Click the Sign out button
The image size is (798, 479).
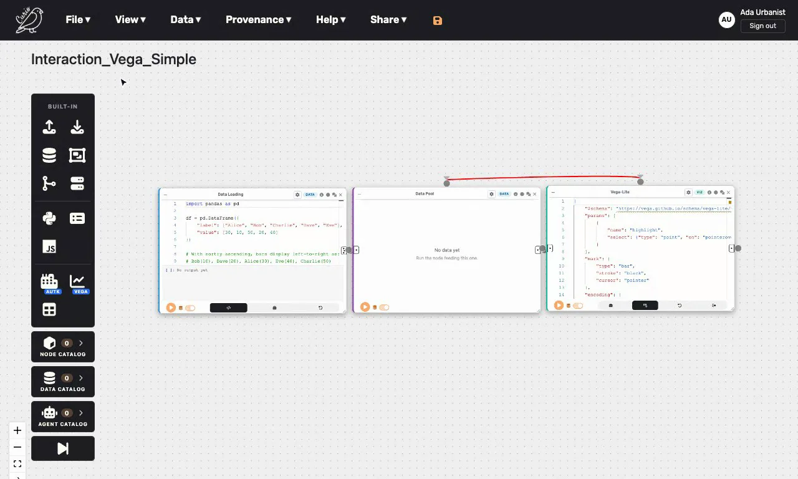(x=762, y=26)
